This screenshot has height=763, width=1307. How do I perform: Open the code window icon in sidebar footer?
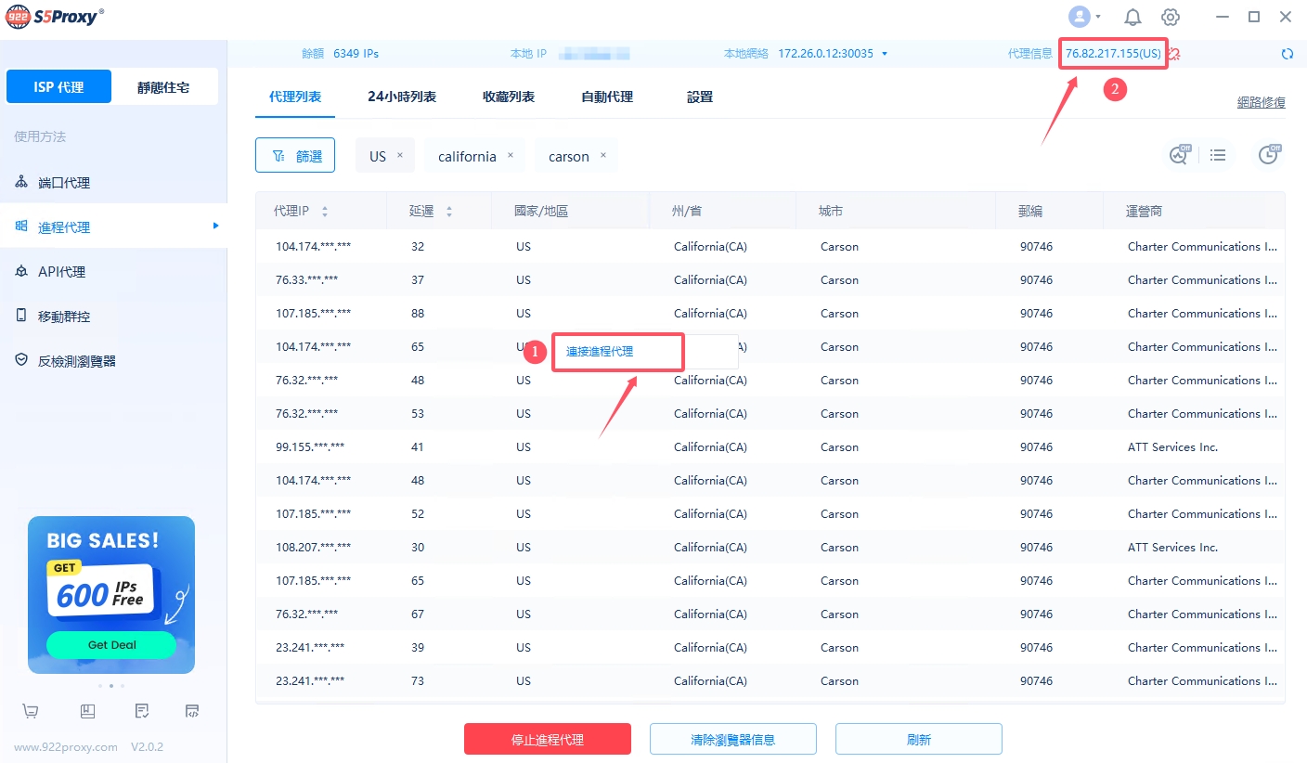192,712
